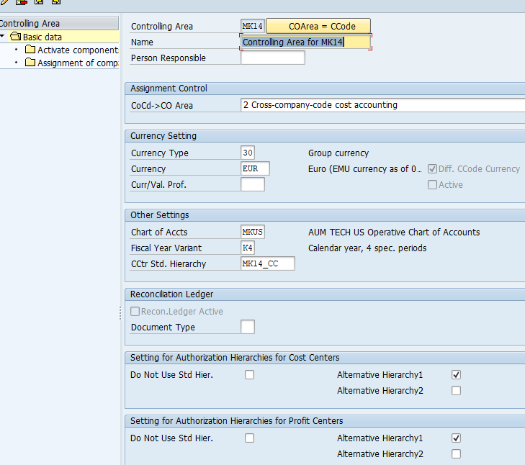Click the CCtr Std. Hierarchy input field

tap(267, 264)
